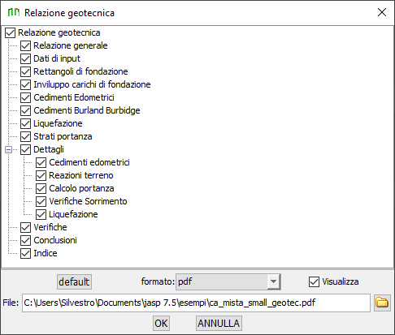Viewport: 395px width, 335px height.
Task: Toggle the Indice checkbox
Action: click(25, 253)
